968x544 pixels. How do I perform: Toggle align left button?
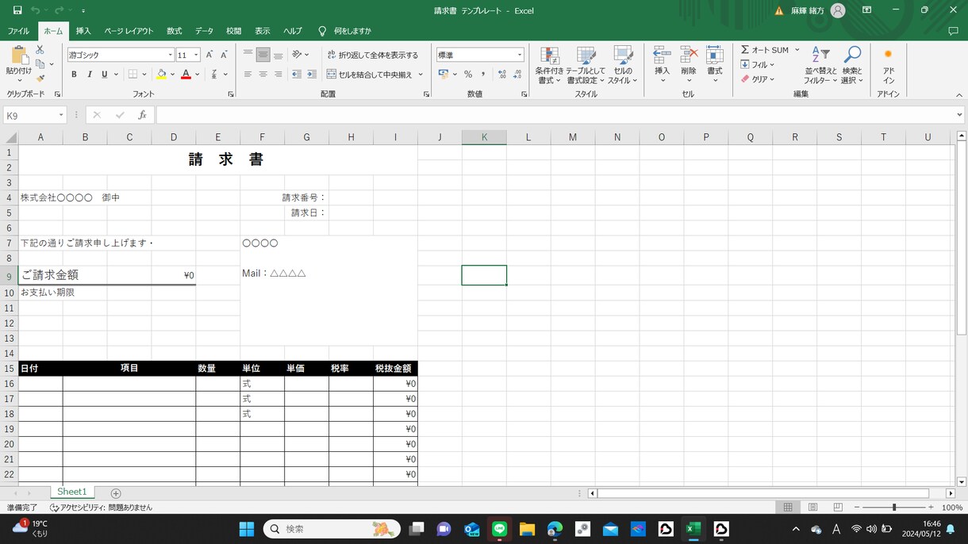pyautogui.click(x=248, y=74)
